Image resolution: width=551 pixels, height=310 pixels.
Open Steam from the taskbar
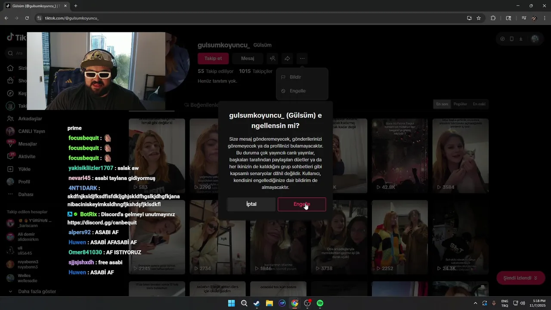coord(257,303)
